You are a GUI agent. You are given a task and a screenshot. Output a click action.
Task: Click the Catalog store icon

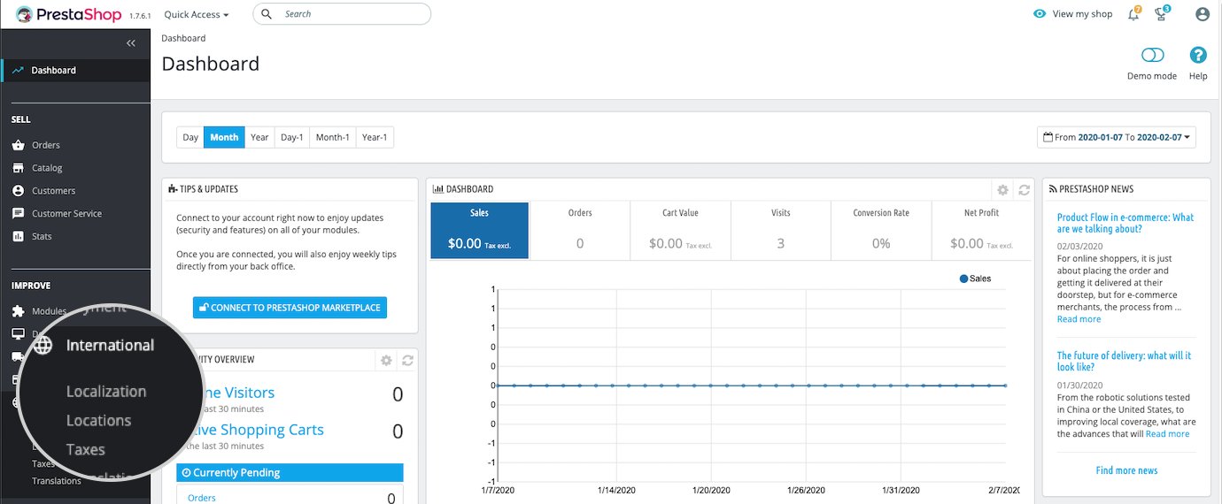click(18, 168)
